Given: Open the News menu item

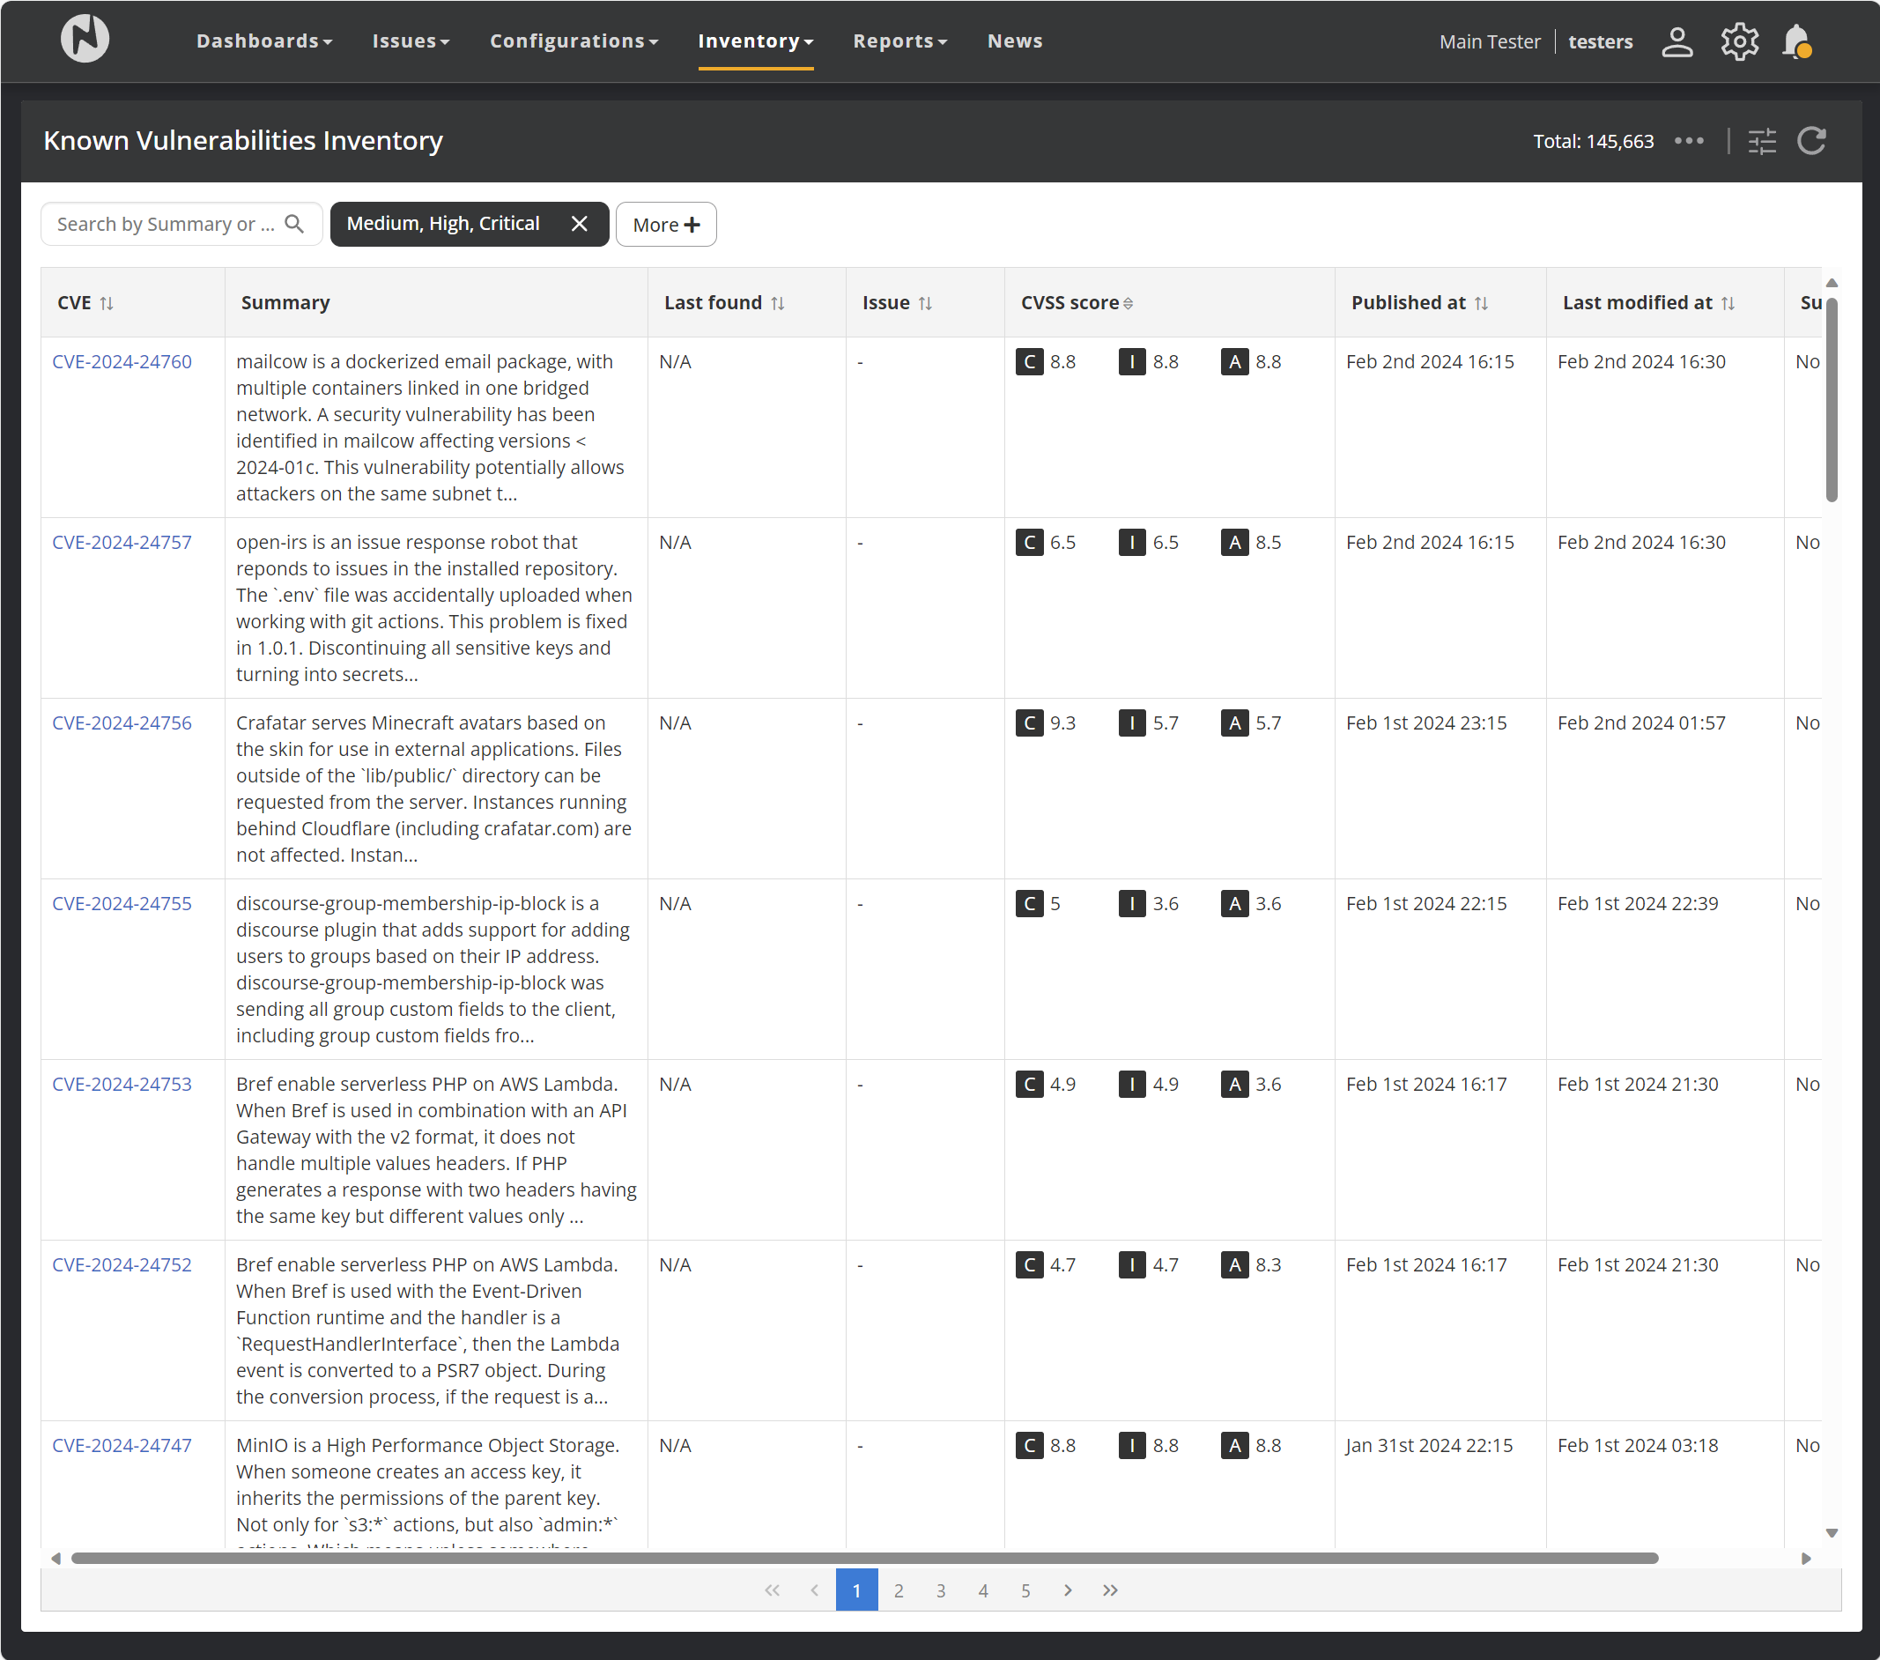Looking at the screenshot, I should 1015,41.
